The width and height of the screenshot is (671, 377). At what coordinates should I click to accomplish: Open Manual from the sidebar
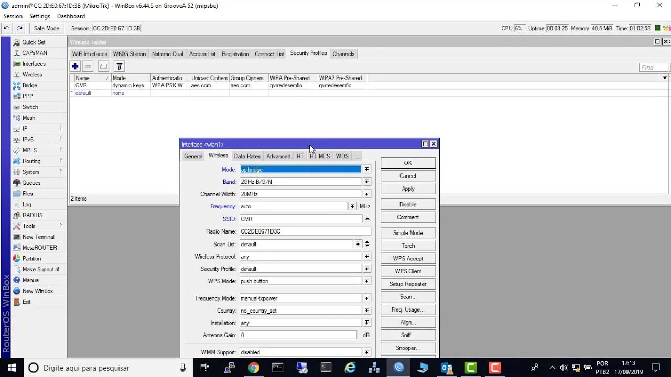coord(30,280)
